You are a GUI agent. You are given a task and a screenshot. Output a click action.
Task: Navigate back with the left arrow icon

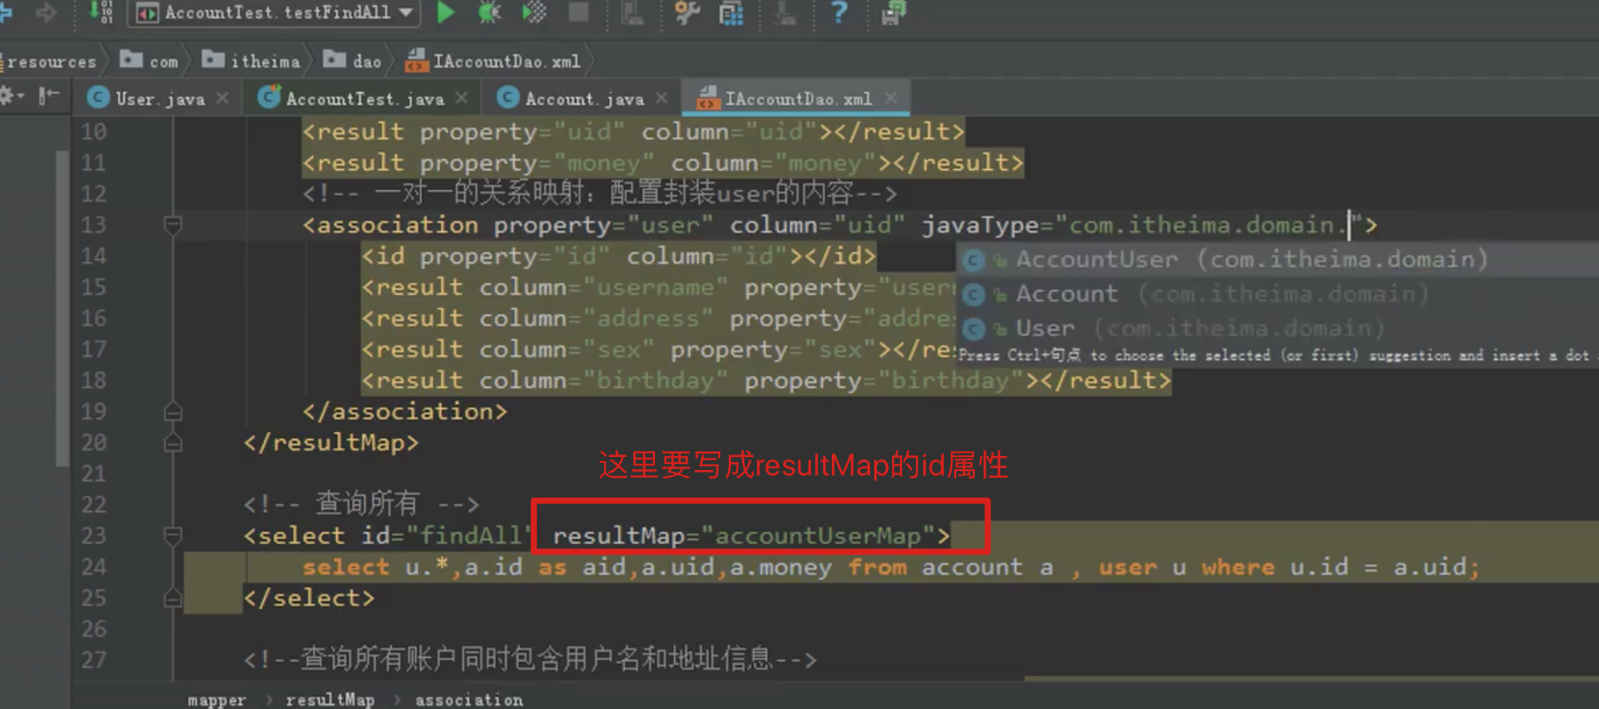pos(6,12)
